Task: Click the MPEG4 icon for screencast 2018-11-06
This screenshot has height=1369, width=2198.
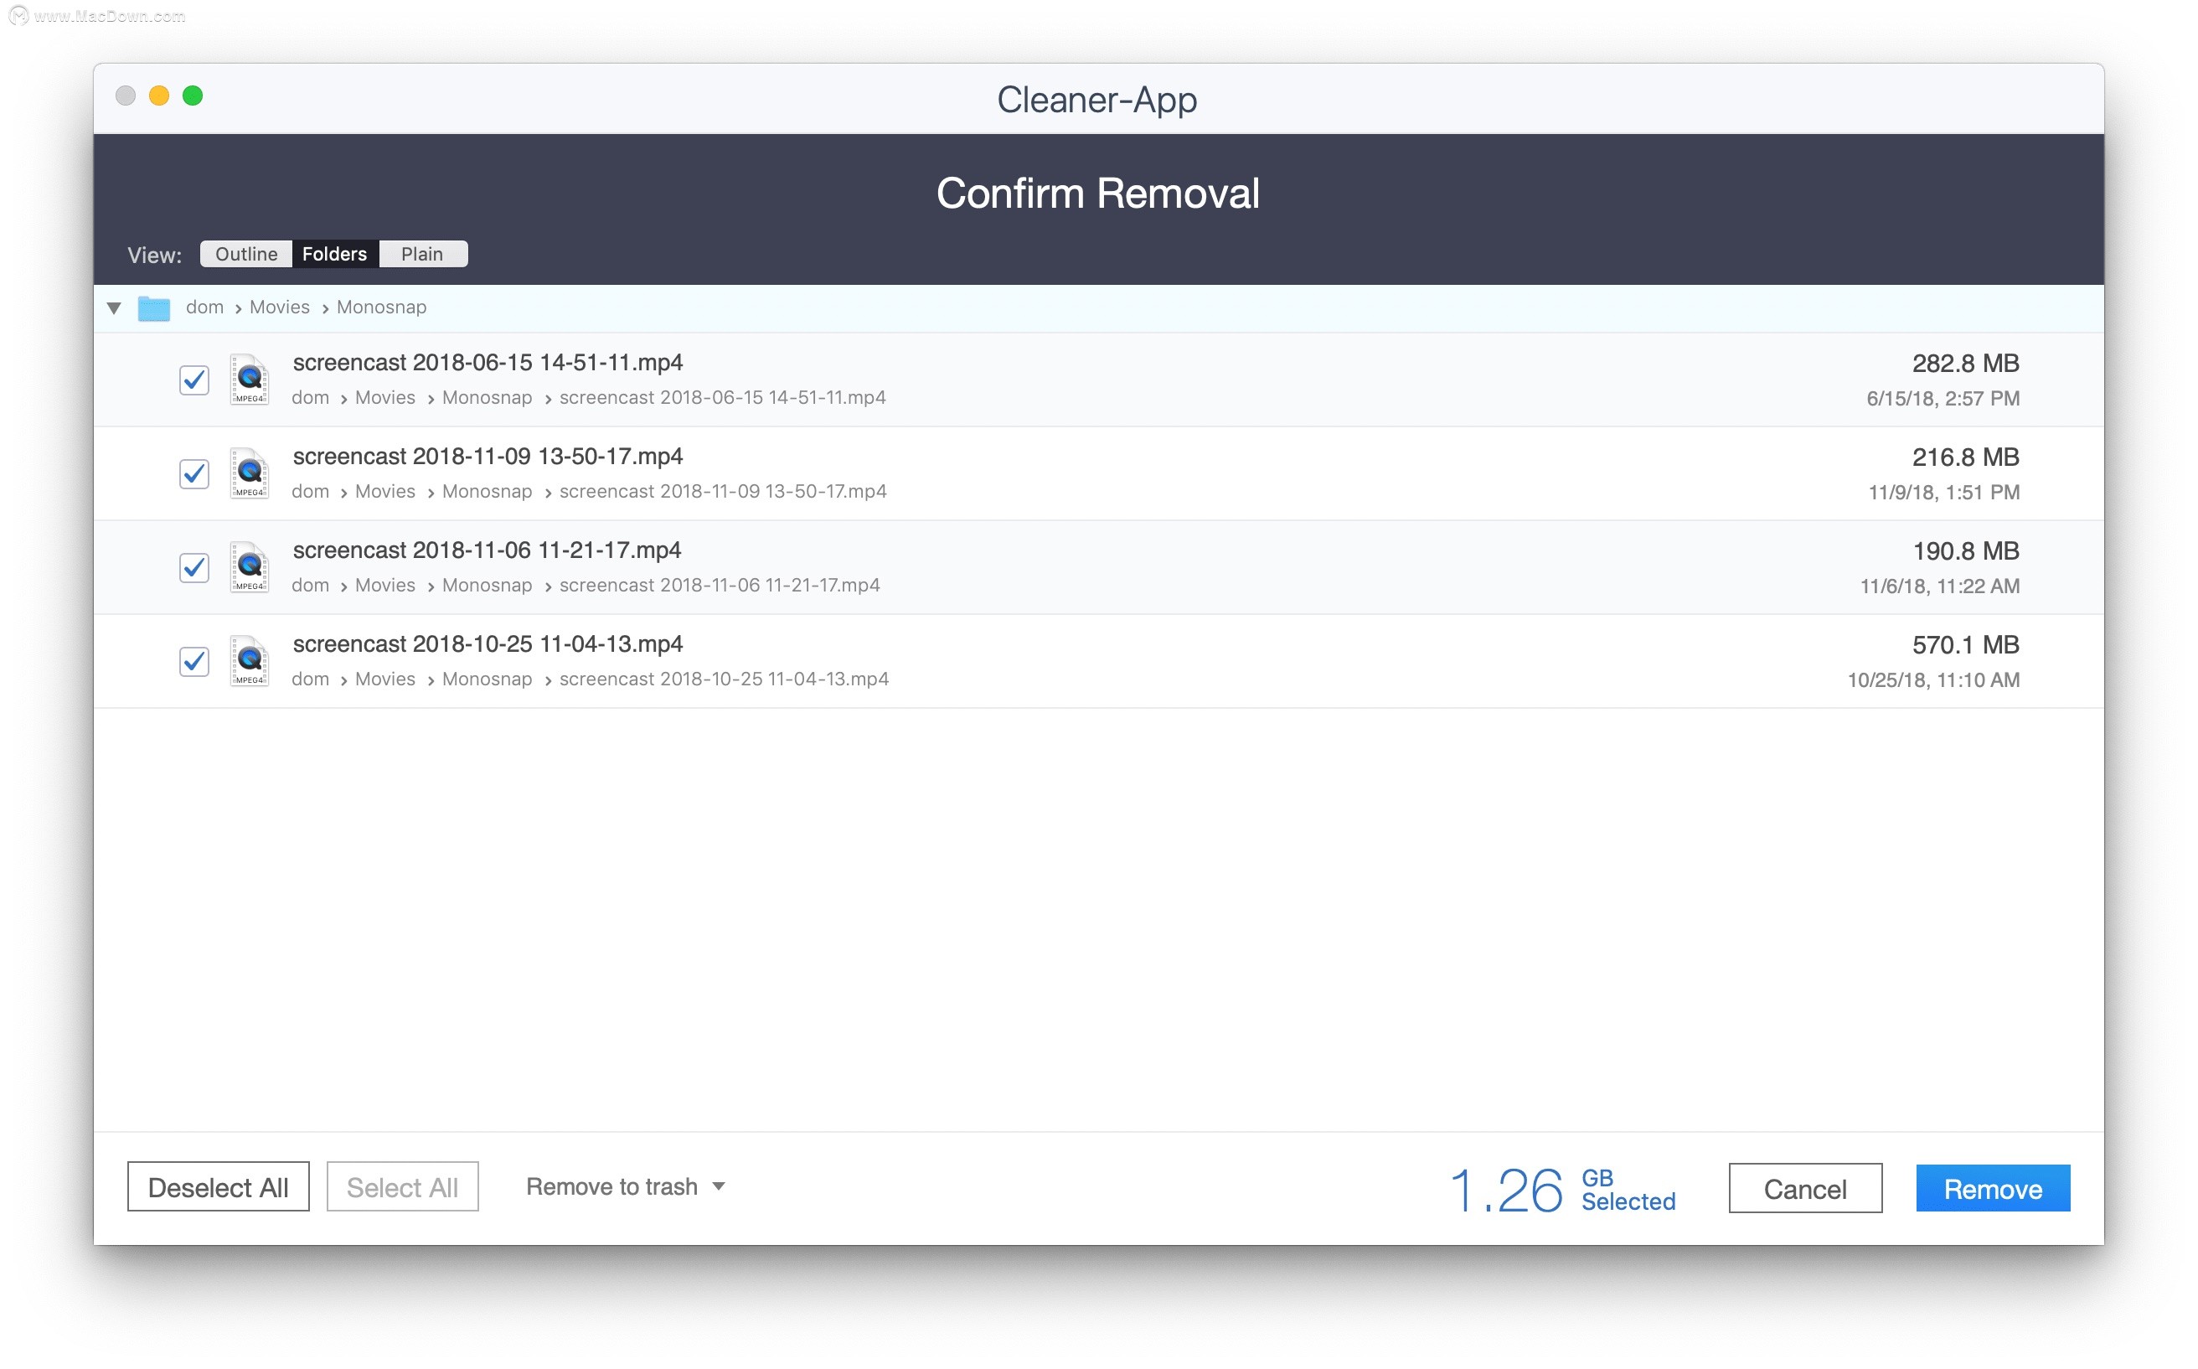Action: (x=249, y=568)
